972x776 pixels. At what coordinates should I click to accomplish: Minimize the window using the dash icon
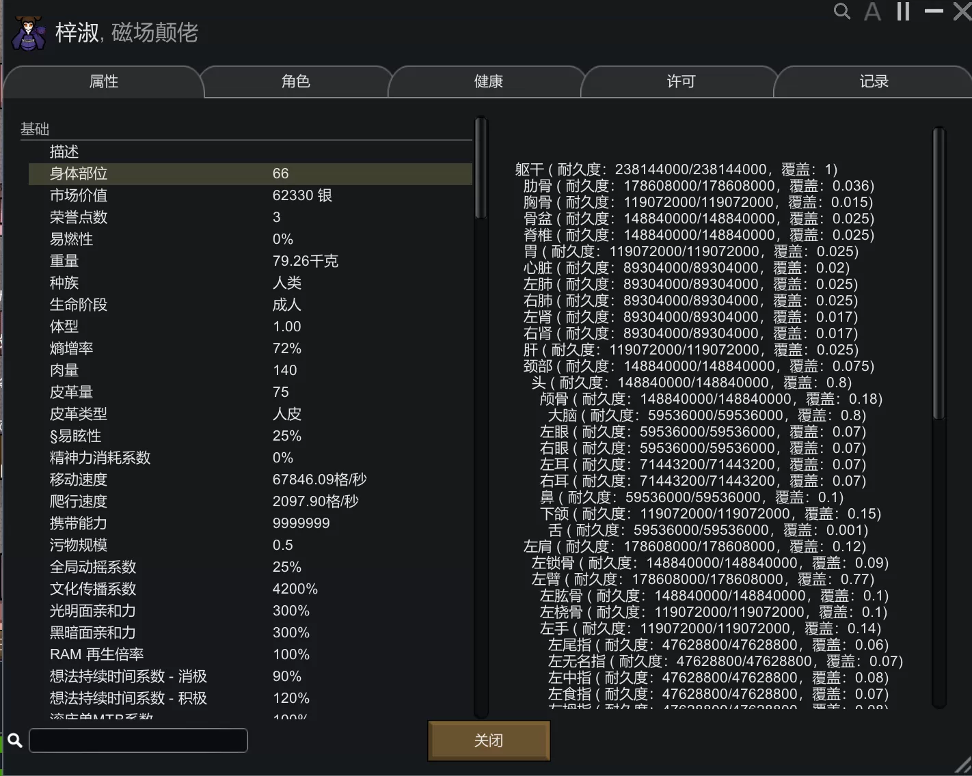pos(934,12)
